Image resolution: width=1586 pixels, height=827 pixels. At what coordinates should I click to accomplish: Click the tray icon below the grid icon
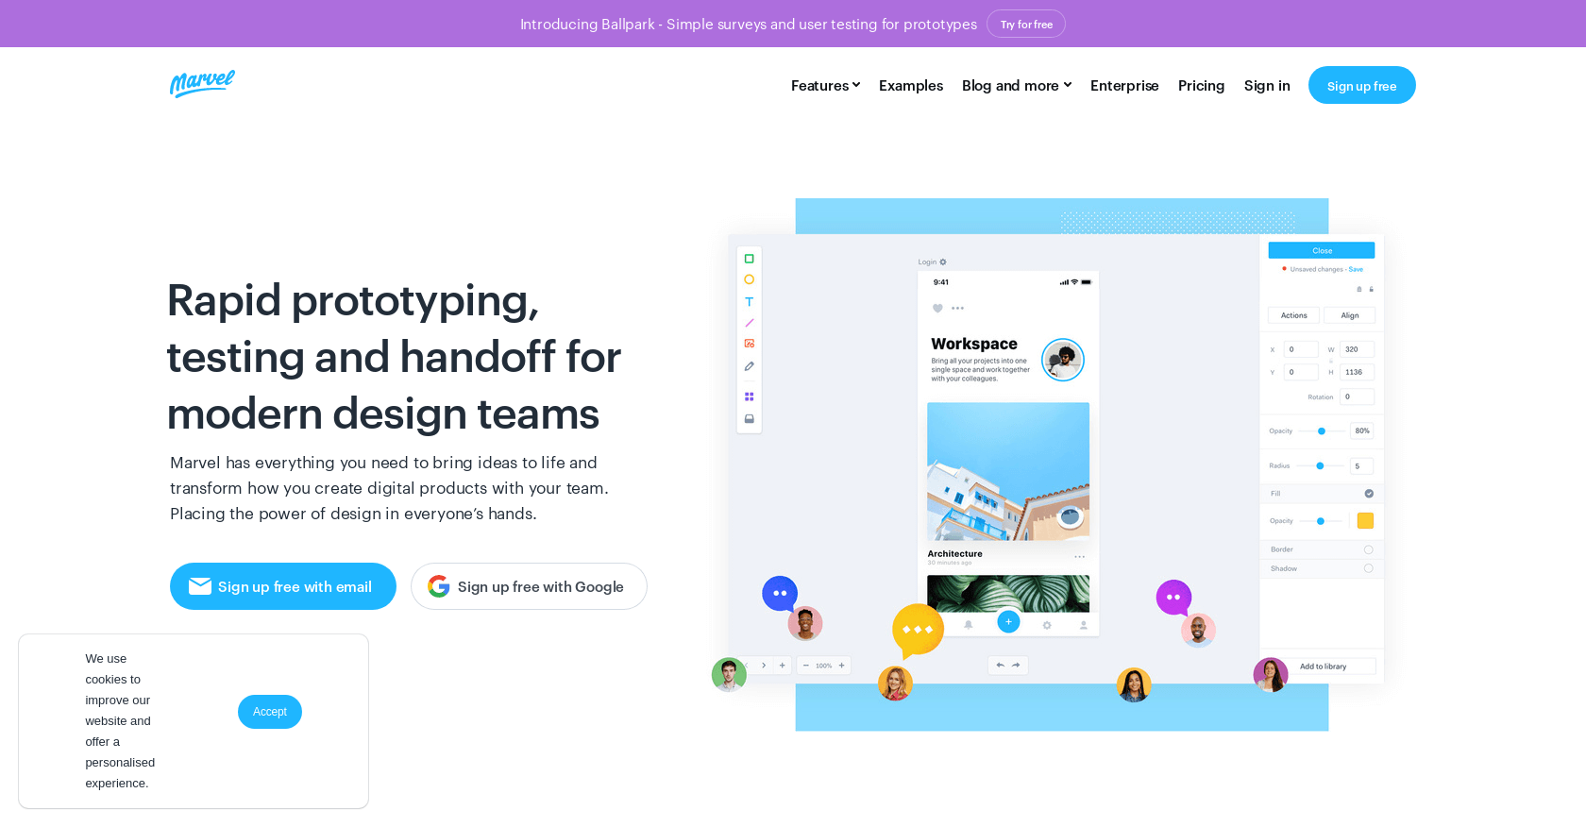pos(750,419)
